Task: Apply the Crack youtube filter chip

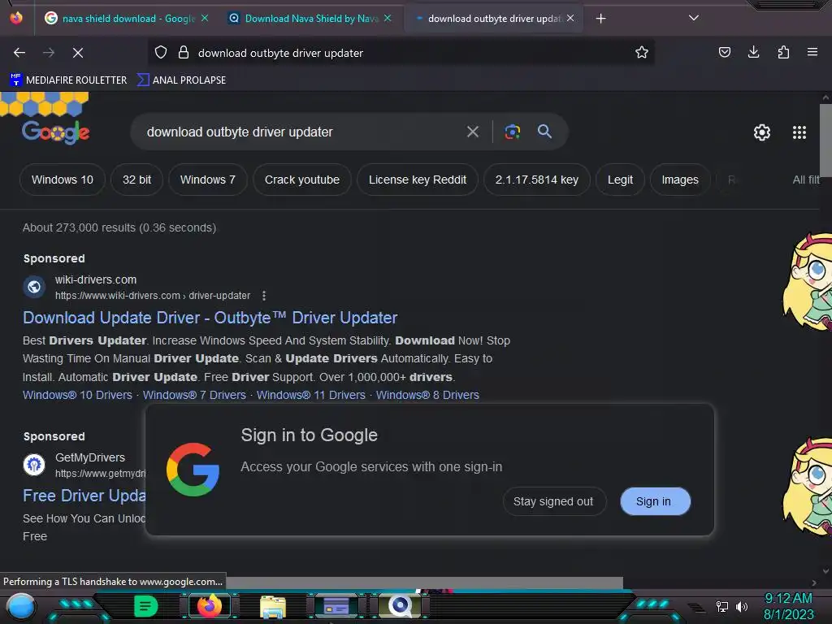Action: pos(302,180)
